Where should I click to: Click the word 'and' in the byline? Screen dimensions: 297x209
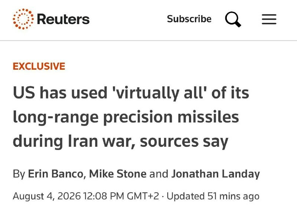tap(159, 174)
